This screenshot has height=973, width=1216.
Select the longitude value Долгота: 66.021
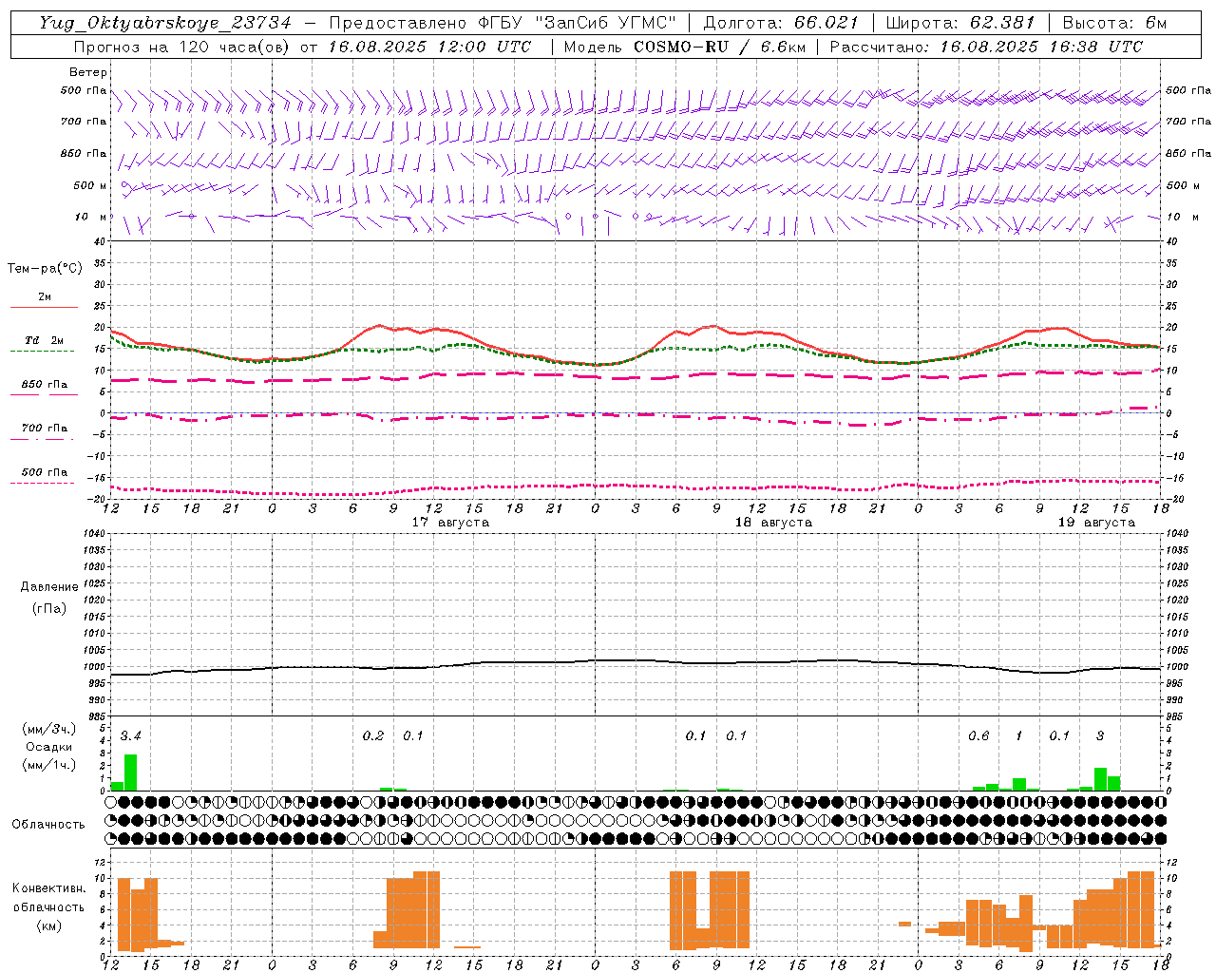coord(781,23)
